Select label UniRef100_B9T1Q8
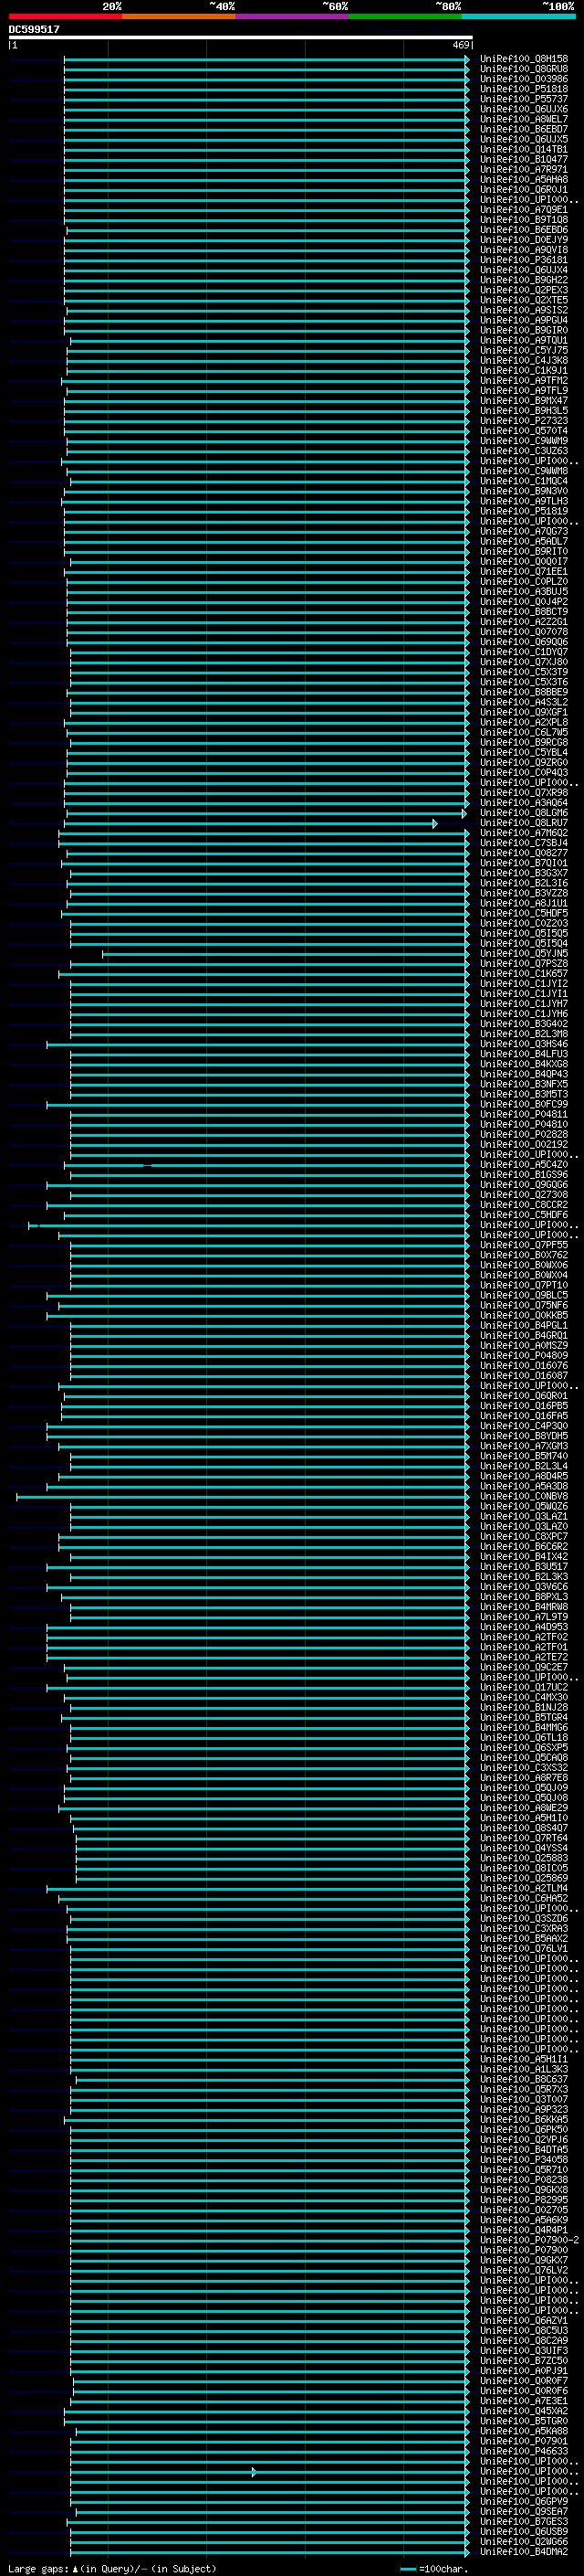The height and width of the screenshot is (2576, 584). (x=523, y=220)
